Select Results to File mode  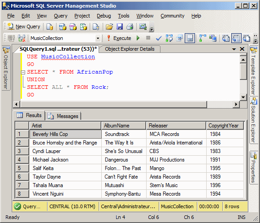(247, 38)
